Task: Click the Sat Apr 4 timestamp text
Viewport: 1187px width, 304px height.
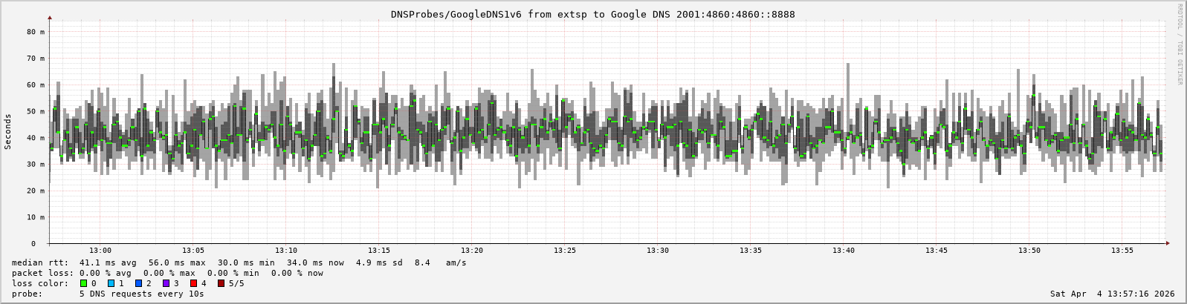Action: click(1112, 294)
